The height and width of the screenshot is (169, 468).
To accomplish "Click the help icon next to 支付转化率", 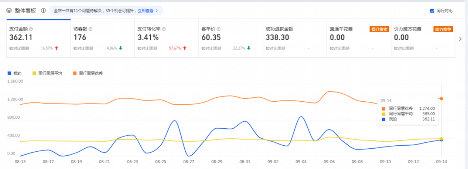I will coord(164,29).
